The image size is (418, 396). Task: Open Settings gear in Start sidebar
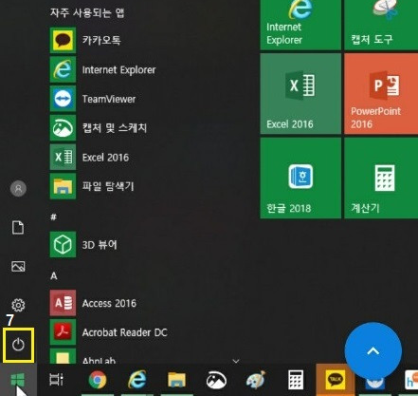(x=18, y=305)
